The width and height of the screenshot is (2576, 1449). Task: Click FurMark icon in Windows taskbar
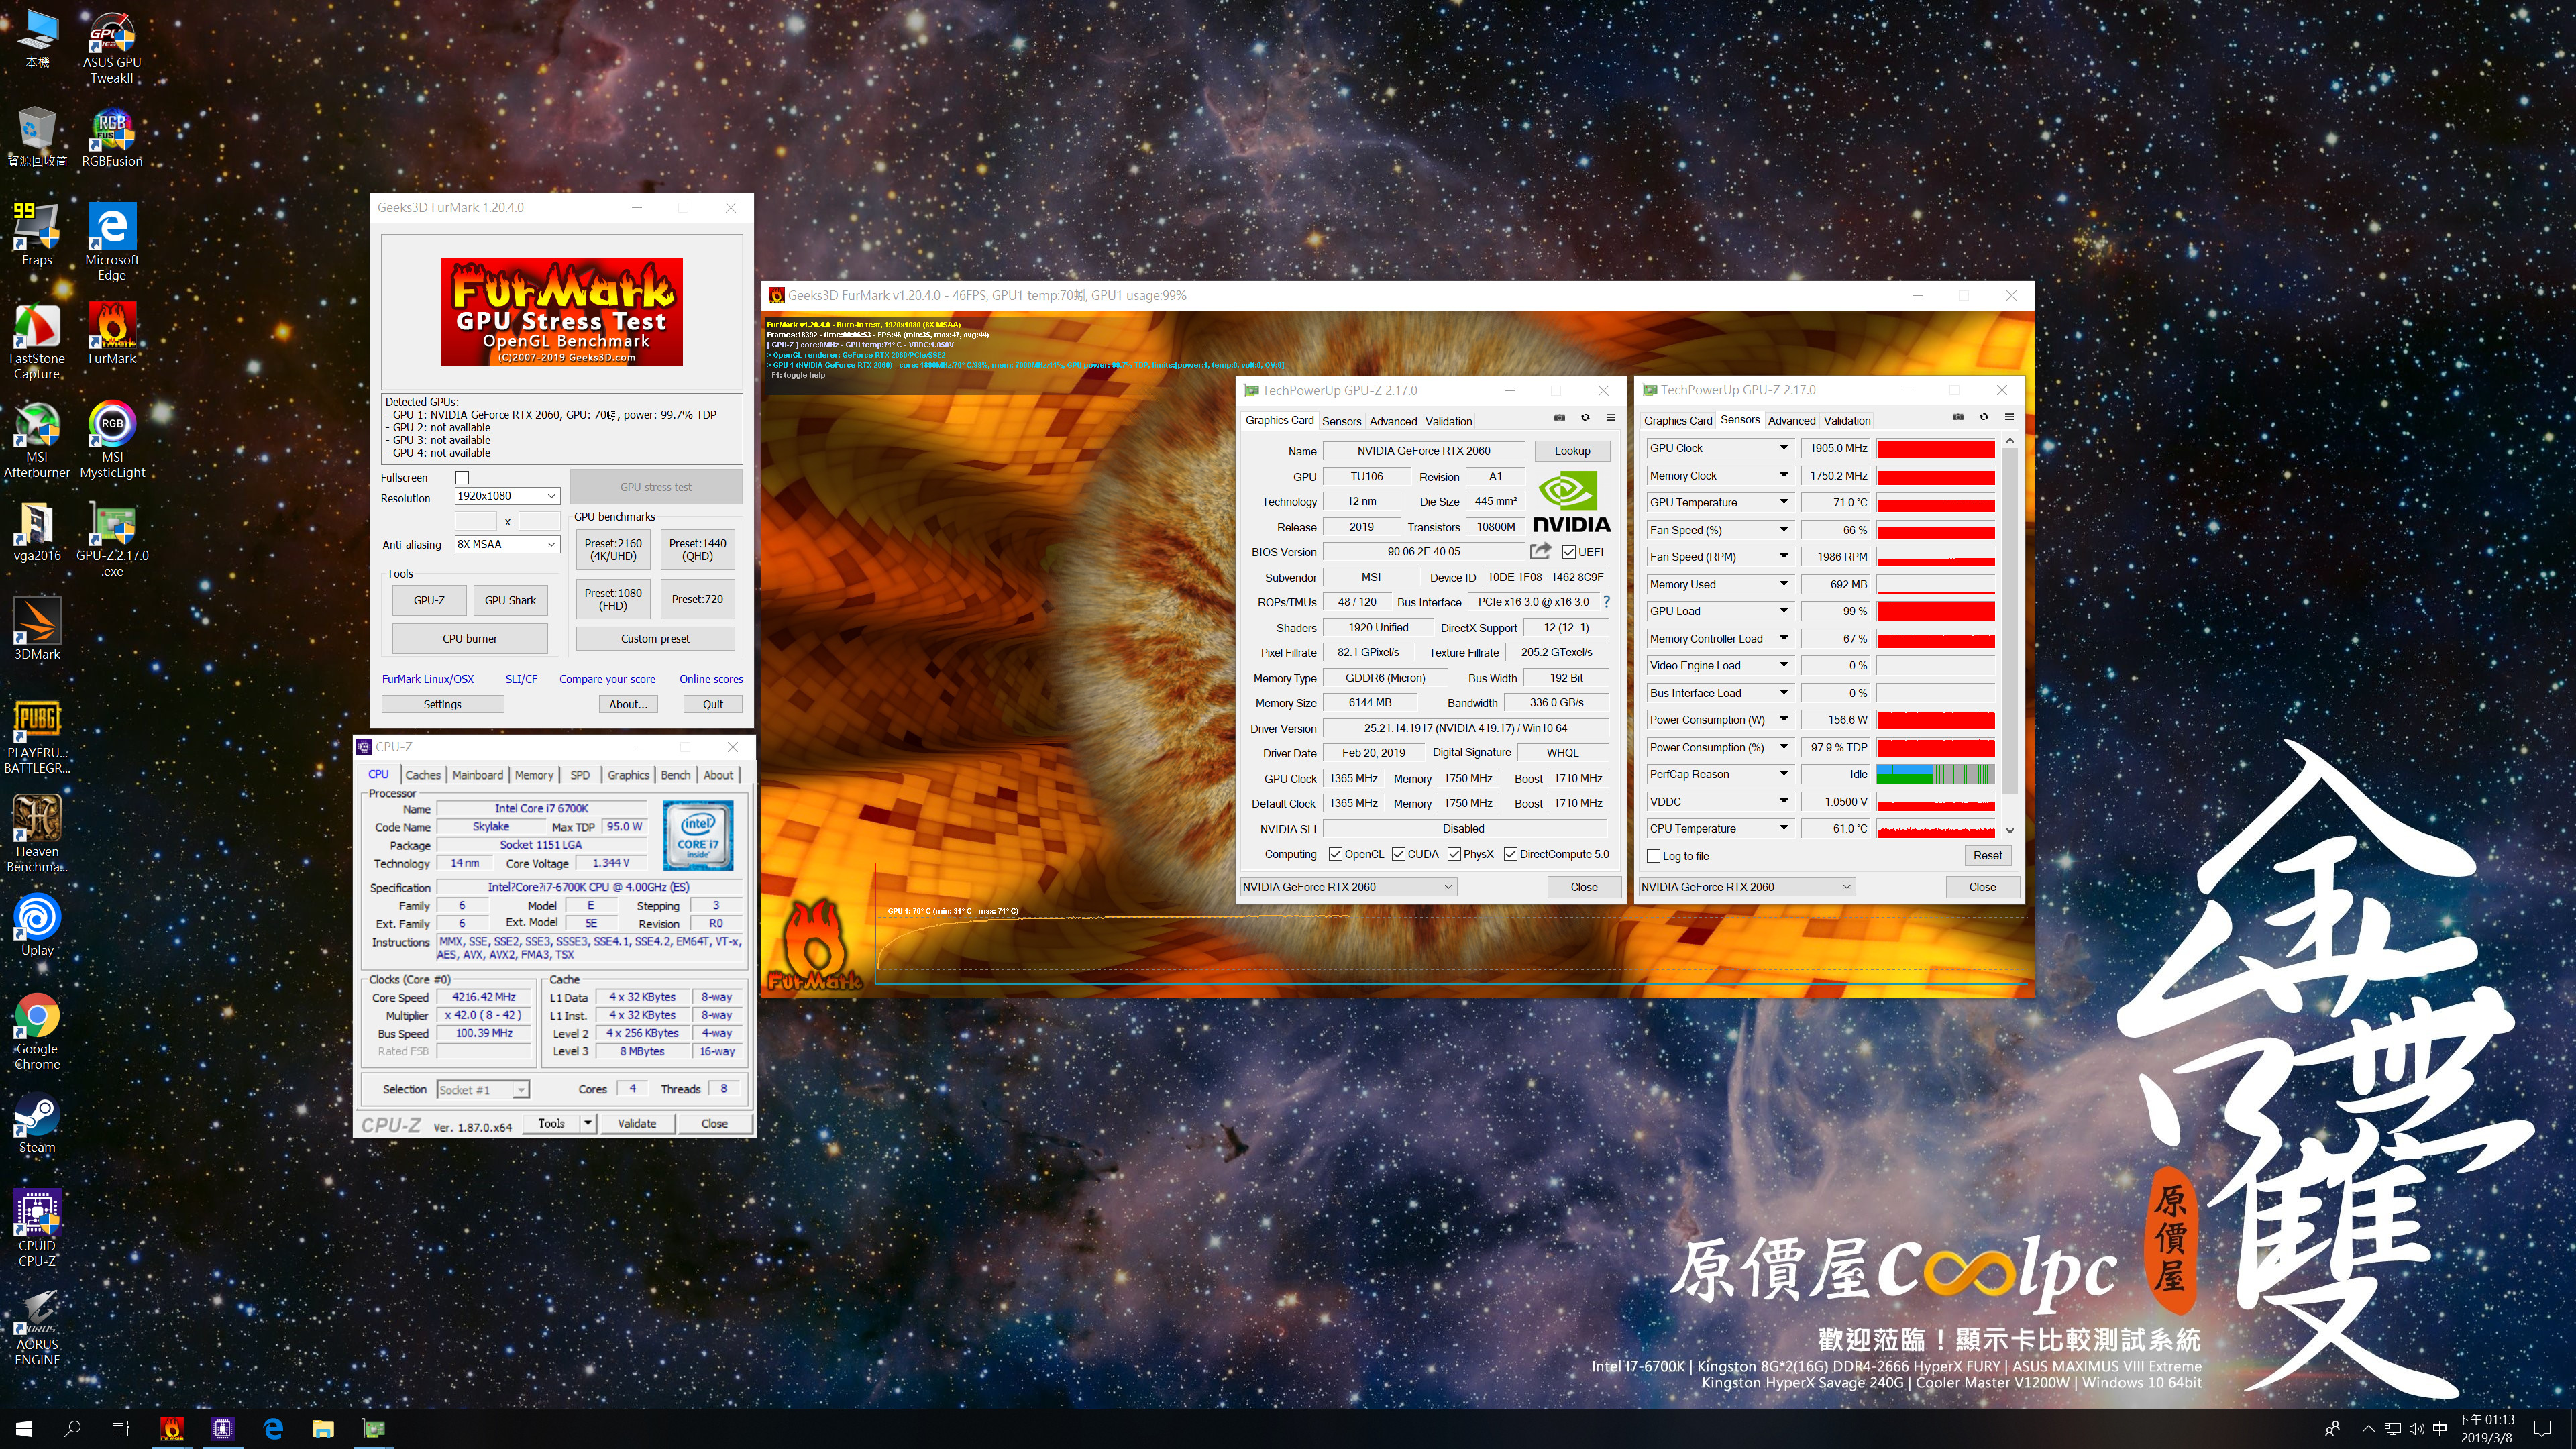click(x=172, y=1428)
